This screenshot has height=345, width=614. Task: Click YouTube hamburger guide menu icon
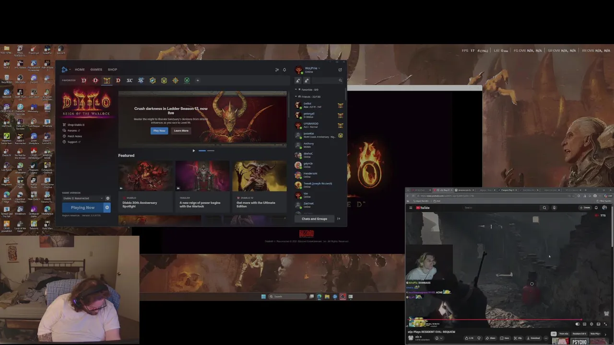point(411,208)
